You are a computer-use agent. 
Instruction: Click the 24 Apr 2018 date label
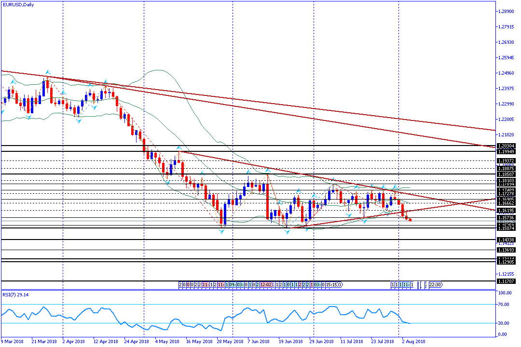click(136, 341)
